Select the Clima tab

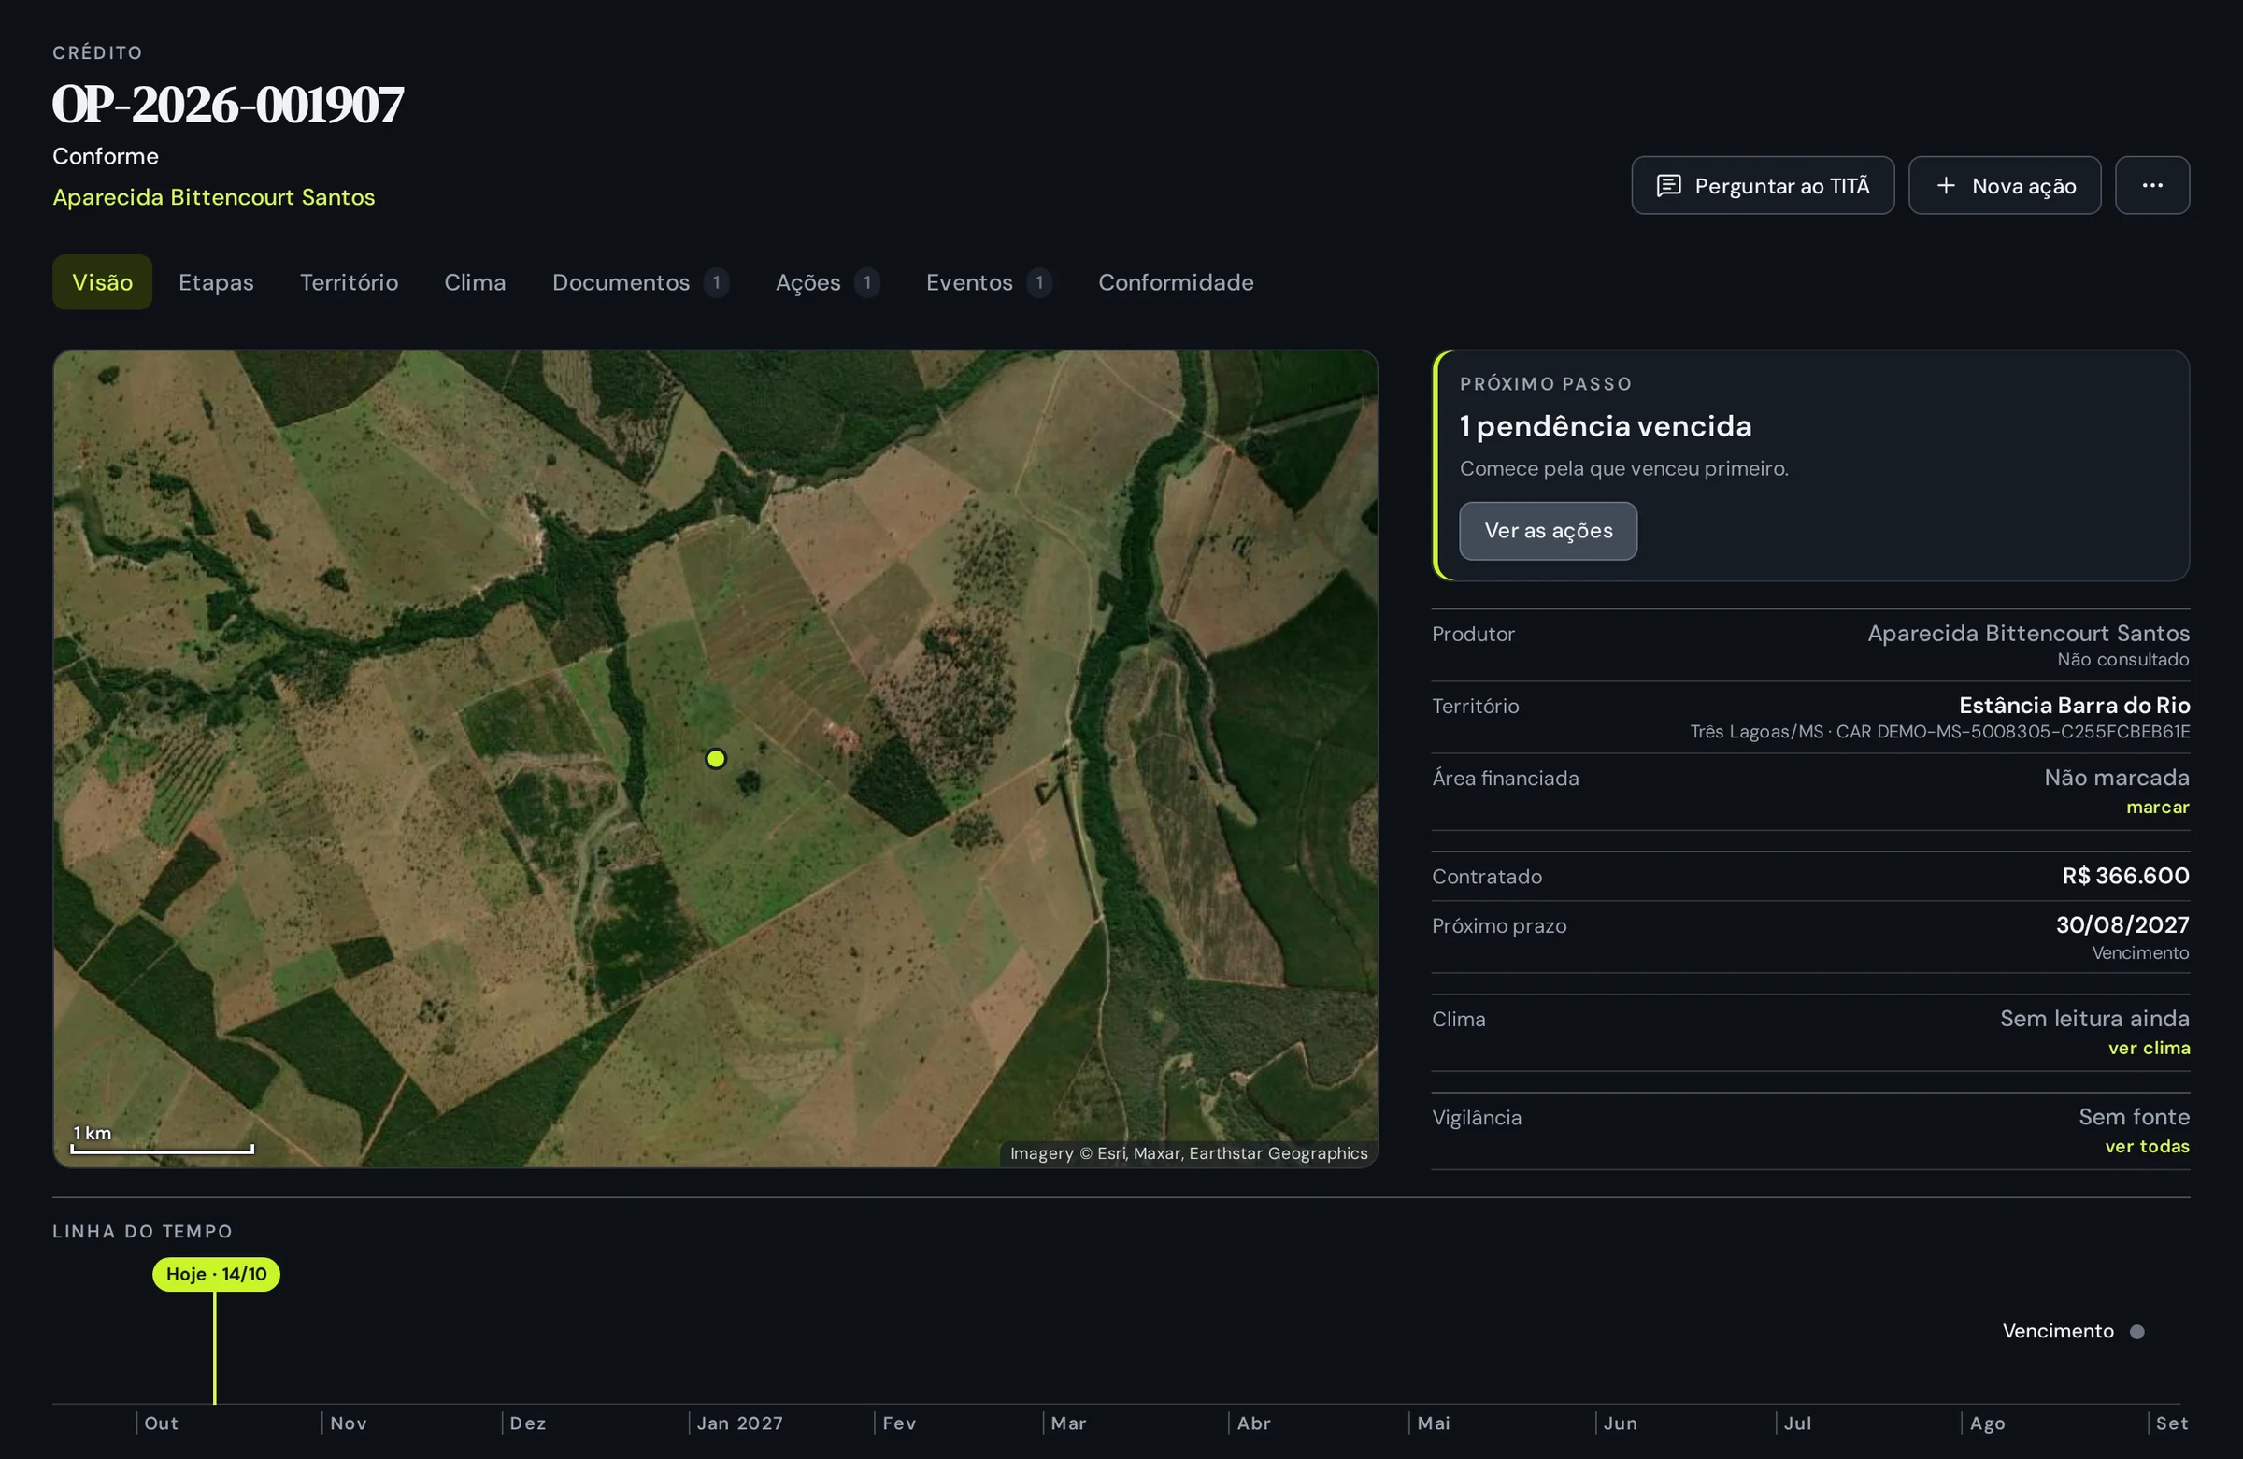[x=475, y=282]
